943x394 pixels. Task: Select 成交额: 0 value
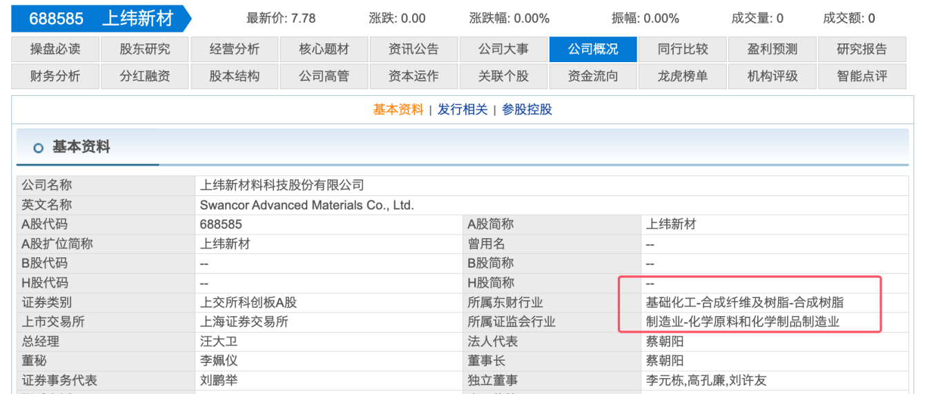(x=849, y=19)
